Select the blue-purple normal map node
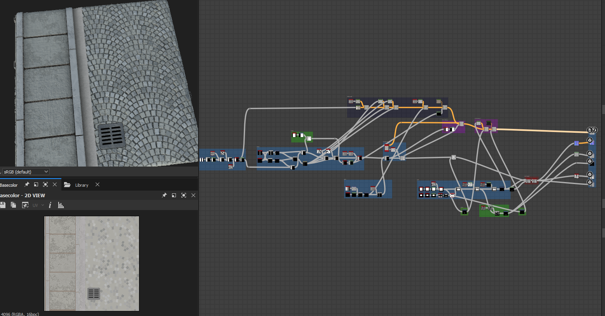Screen dimensions: 605x316 pos(576,143)
